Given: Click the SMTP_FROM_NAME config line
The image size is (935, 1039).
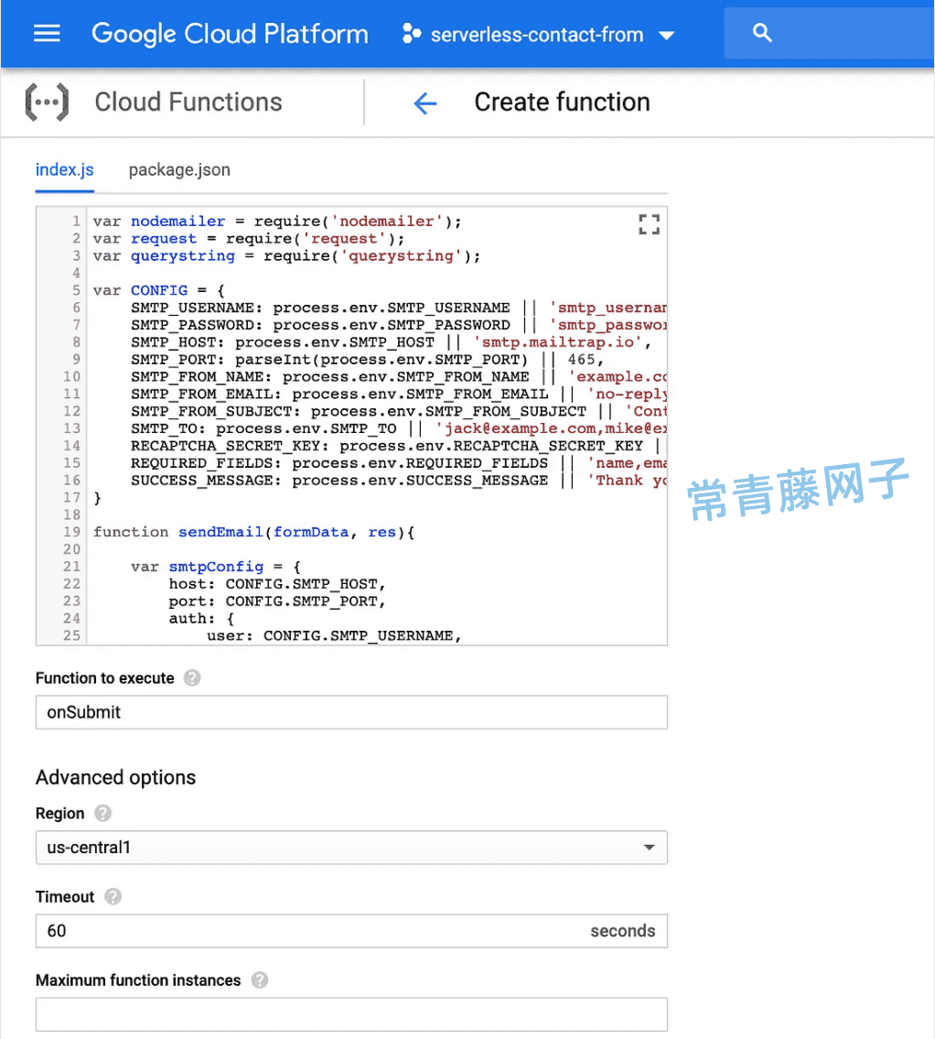Looking at the screenshot, I should pos(399,376).
